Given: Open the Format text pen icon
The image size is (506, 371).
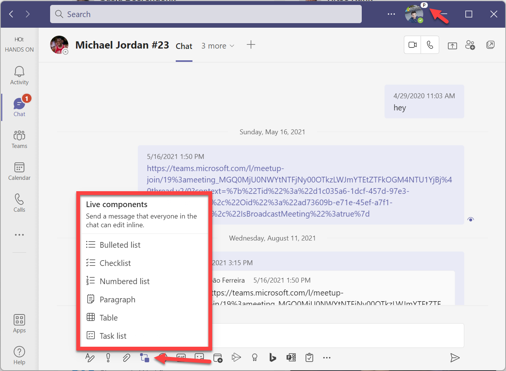Looking at the screenshot, I should click(90, 357).
